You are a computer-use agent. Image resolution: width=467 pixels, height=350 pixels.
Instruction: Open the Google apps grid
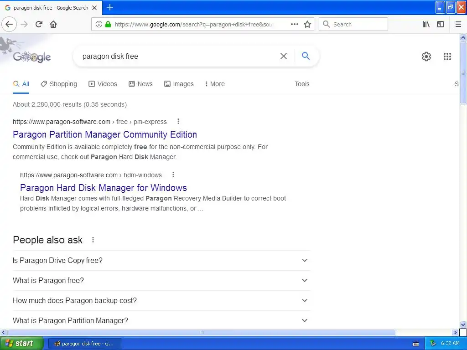tap(447, 56)
